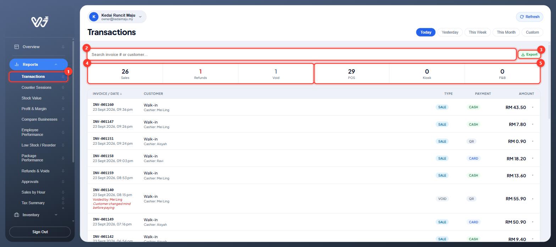This screenshot has height=247, width=556.
Task: Export the transactions
Action: pyautogui.click(x=529, y=54)
